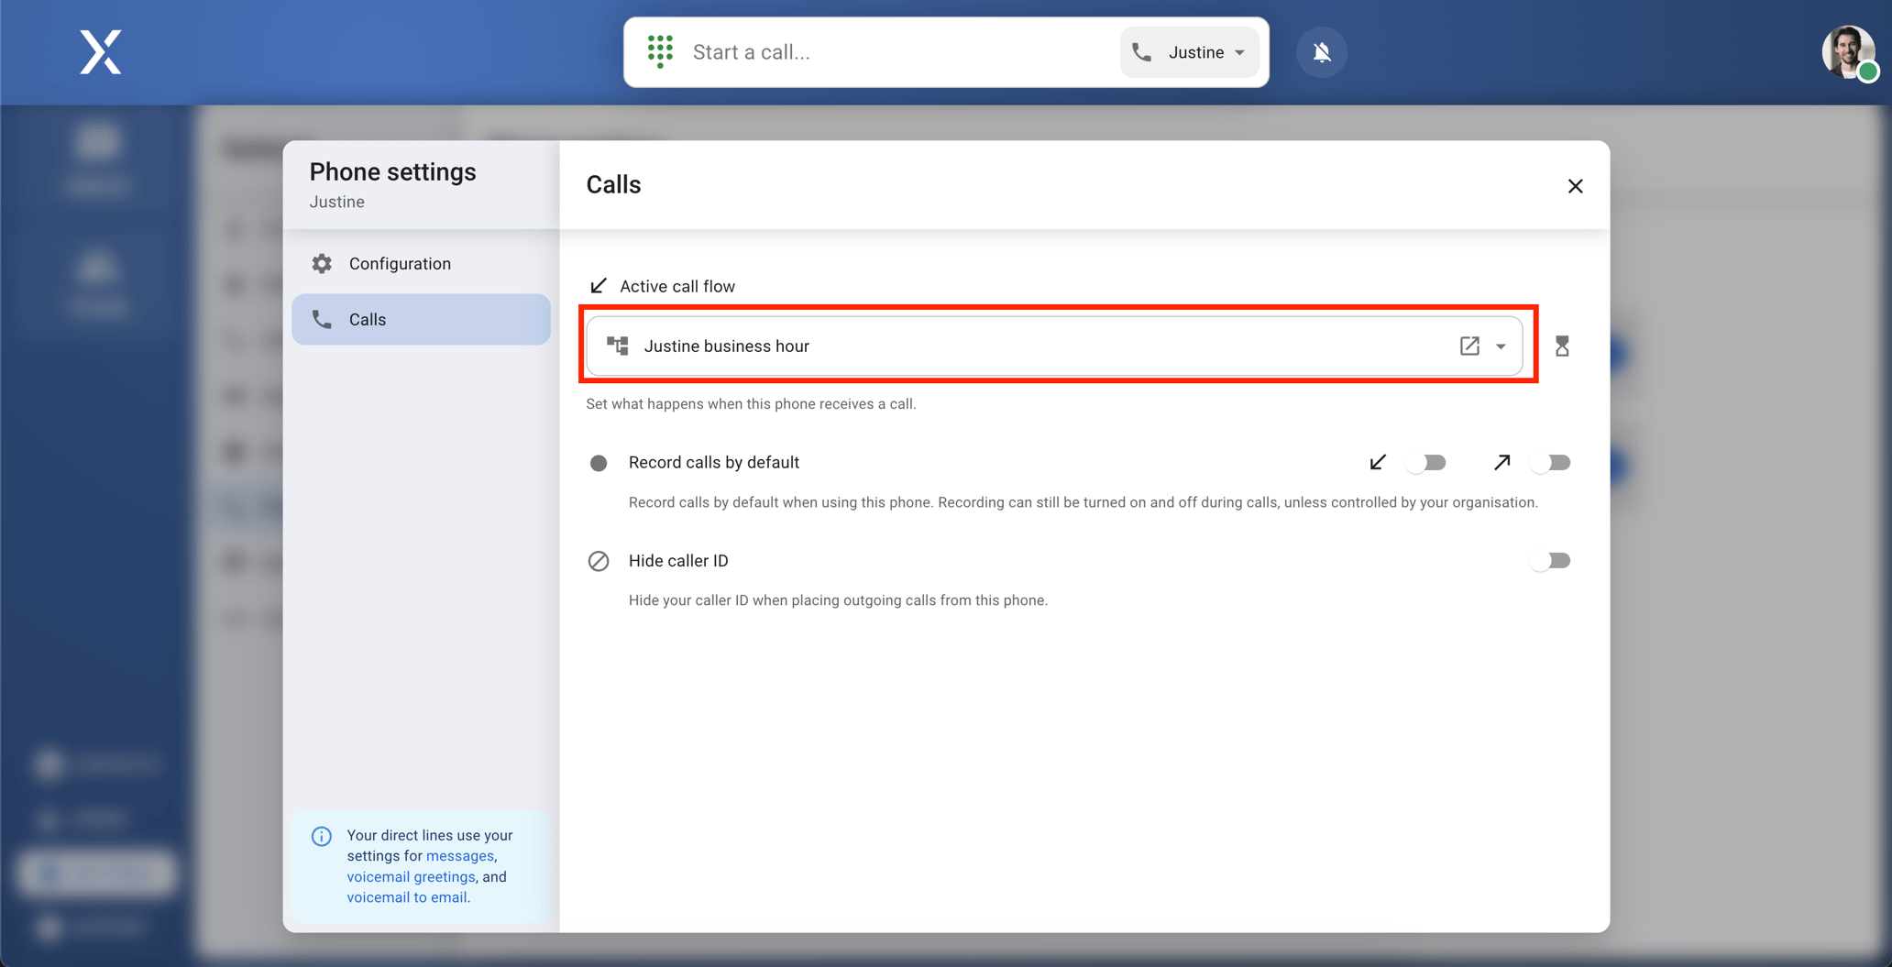Open the voicemail greetings link
1892x967 pixels.
coord(411,877)
